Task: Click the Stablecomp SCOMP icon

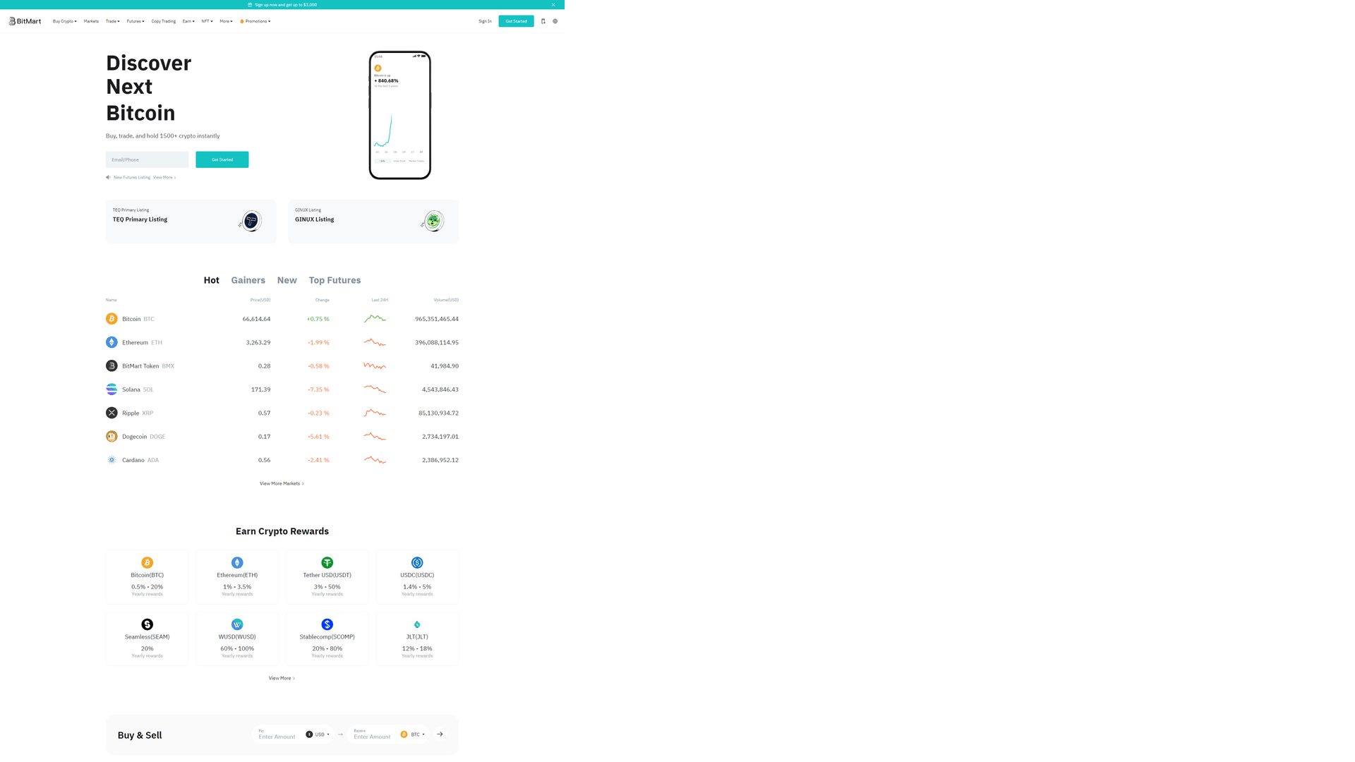Action: [327, 624]
